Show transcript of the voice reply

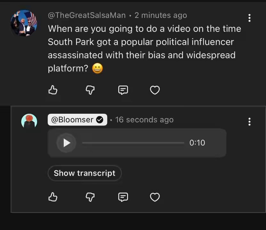point(85,173)
